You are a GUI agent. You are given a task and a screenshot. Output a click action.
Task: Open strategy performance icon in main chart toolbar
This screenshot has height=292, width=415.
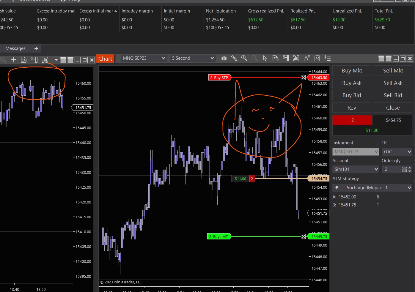[317, 58]
